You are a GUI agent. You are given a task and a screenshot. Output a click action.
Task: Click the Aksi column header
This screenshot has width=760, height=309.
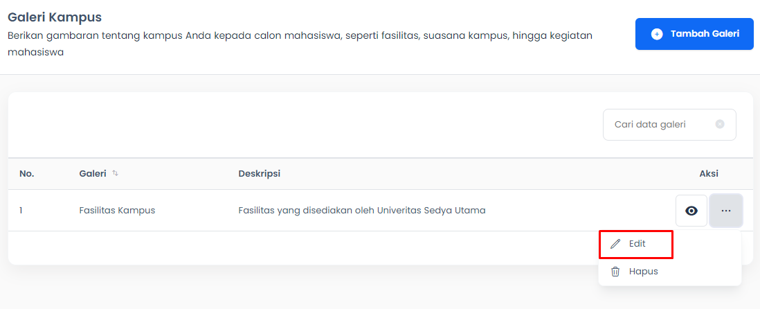709,174
